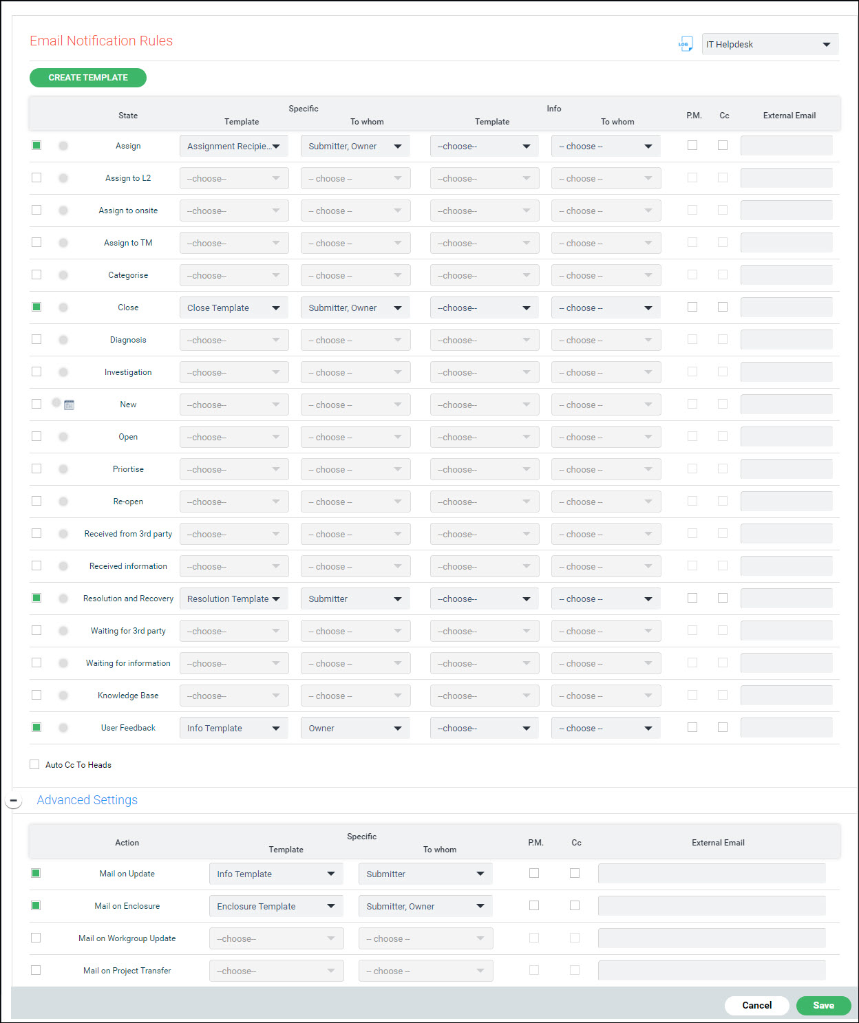Open the Close Template dropdown

click(233, 308)
